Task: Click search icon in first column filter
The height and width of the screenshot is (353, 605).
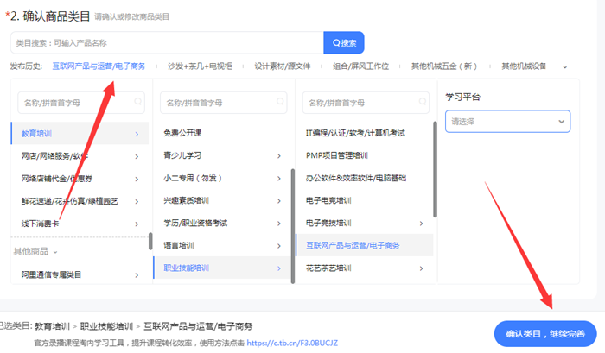Action: [137, 102]
